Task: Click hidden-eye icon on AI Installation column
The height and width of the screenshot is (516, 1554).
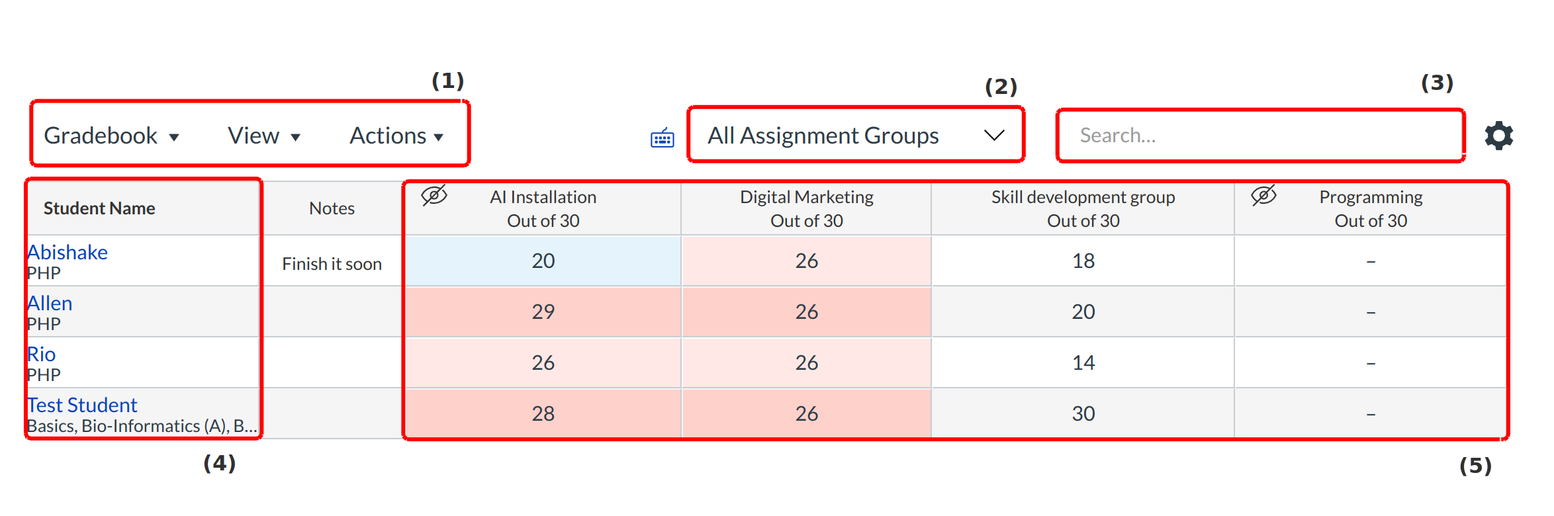Action: tap(434, 196)
